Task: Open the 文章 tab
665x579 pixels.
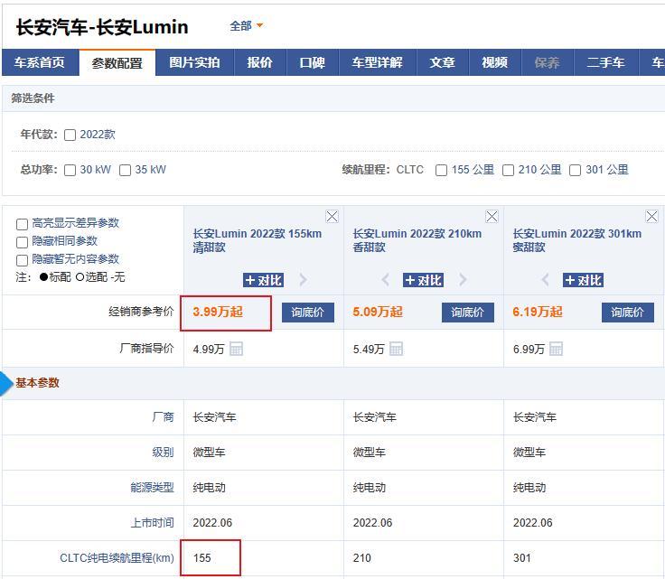Action: coord(443,62)
